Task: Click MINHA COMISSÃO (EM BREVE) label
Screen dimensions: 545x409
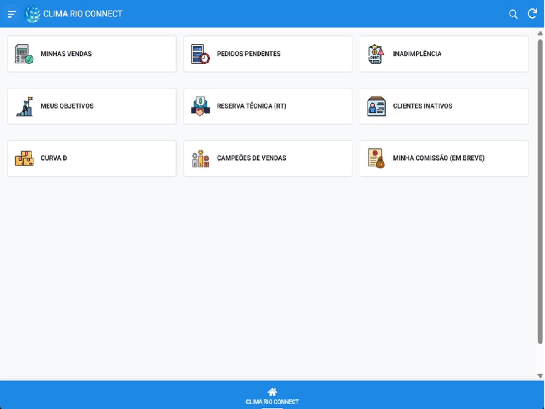Action: (439, 158)
